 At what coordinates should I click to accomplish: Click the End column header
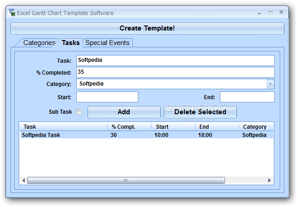[217, 126]
